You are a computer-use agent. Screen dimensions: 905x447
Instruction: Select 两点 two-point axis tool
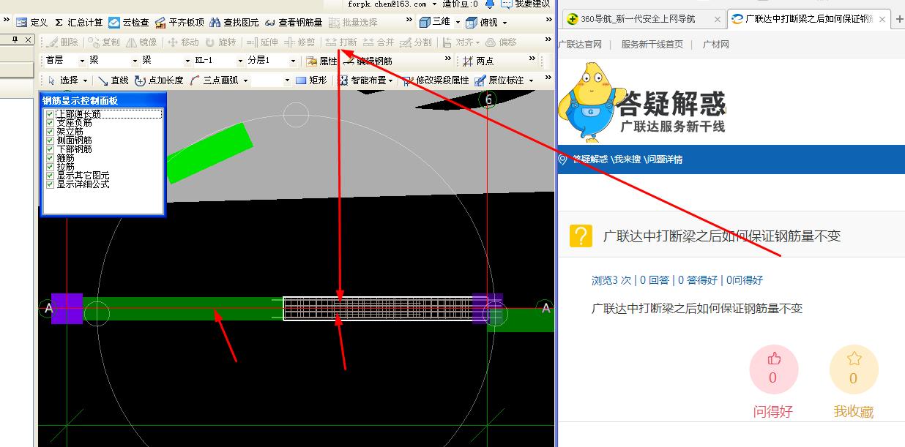click(x=477, y=61)
